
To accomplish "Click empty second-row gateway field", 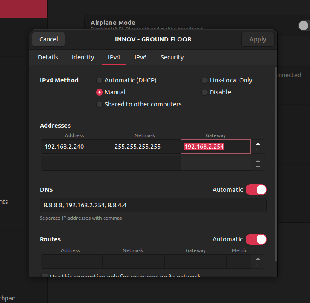I will click(216, 163).
